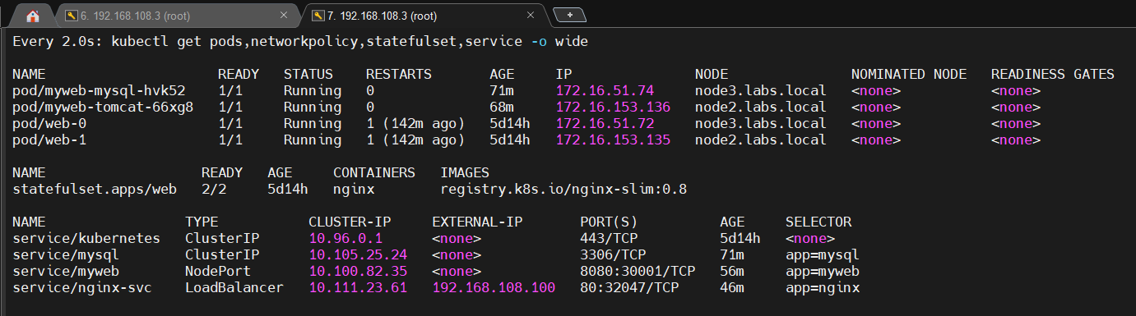Viewport: 1136px width, 316px height.
Task: Click the watch command line text
Action: (300, 41)
